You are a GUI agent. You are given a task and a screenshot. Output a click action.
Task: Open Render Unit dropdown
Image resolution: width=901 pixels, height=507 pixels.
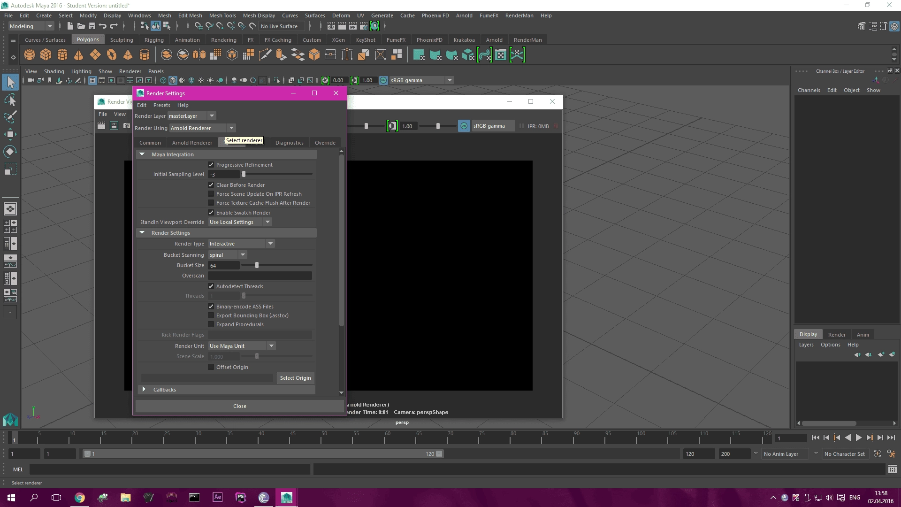(x=242, y=346)
